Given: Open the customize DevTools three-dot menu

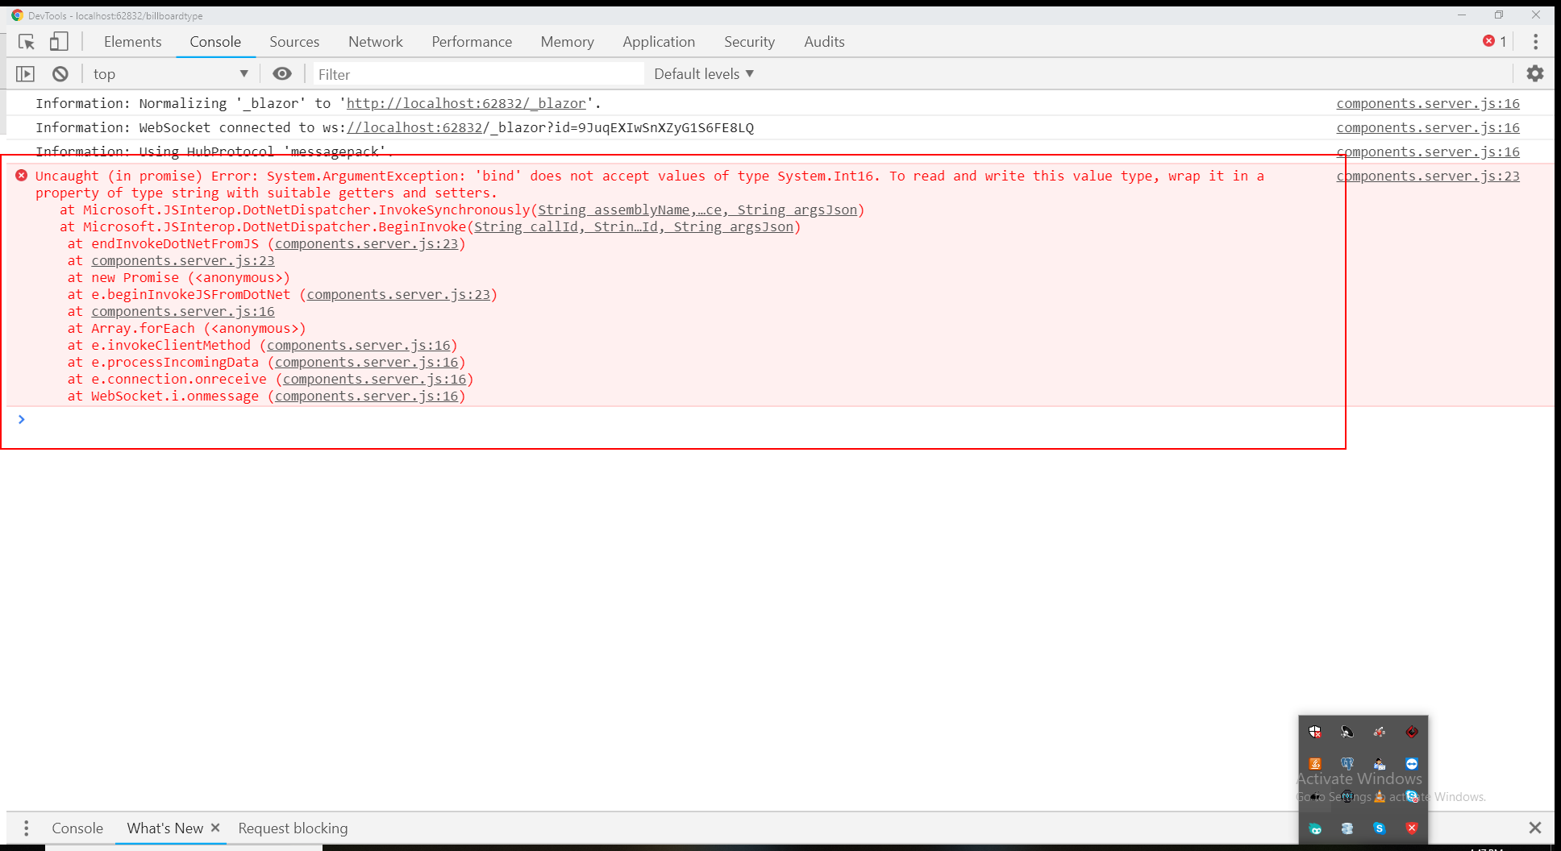Looking at the screenshot, I should (x=1536, y=41).
